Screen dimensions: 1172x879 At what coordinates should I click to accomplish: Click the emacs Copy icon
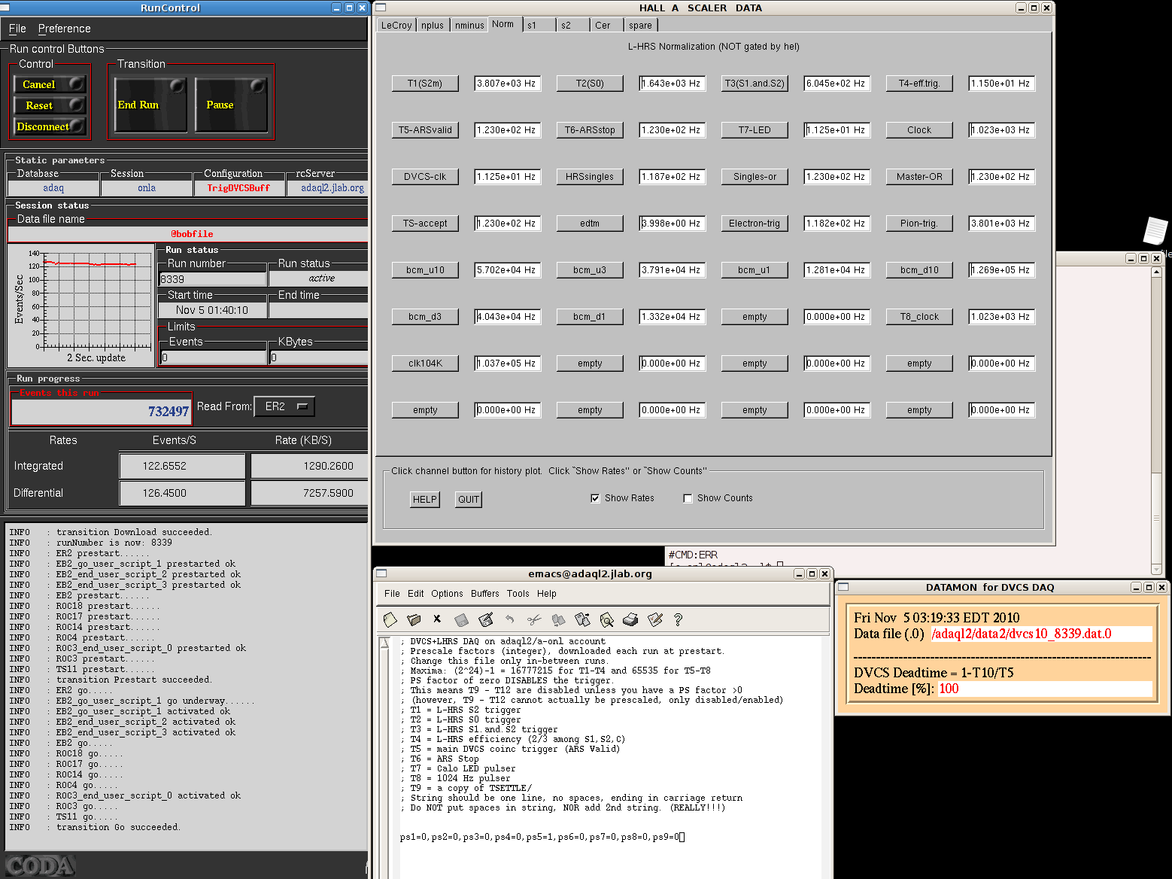click(558, 619)
